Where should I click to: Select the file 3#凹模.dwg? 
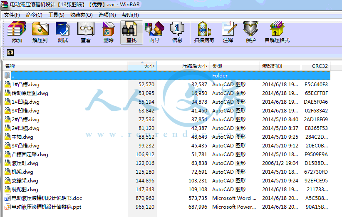[x=25, y=111]
